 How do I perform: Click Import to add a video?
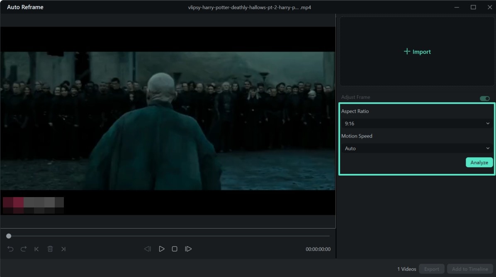pos(417,51)
